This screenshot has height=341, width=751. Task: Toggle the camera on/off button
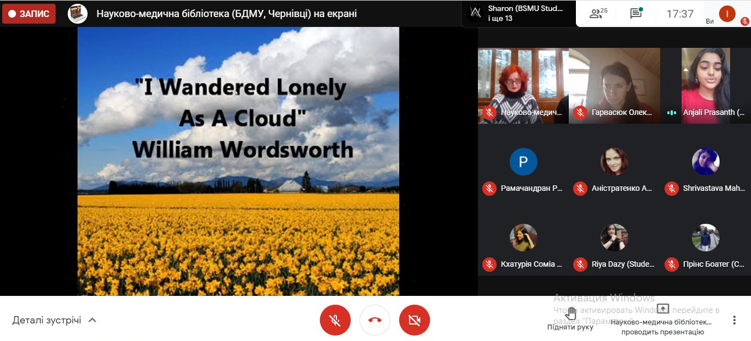[415, 320]
